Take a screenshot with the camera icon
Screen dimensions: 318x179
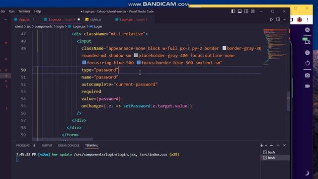pos(307,76)
